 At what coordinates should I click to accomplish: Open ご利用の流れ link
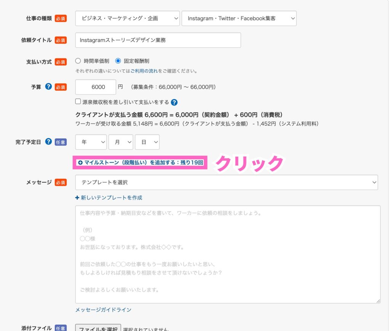pyautogui.click(x=144, y=71)
